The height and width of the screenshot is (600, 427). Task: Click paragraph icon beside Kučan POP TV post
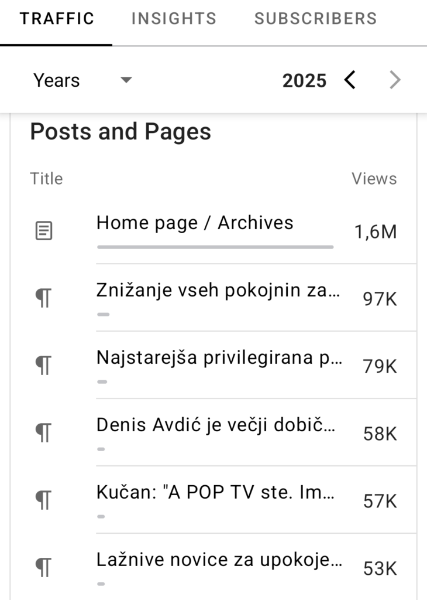tap(43, 501)
